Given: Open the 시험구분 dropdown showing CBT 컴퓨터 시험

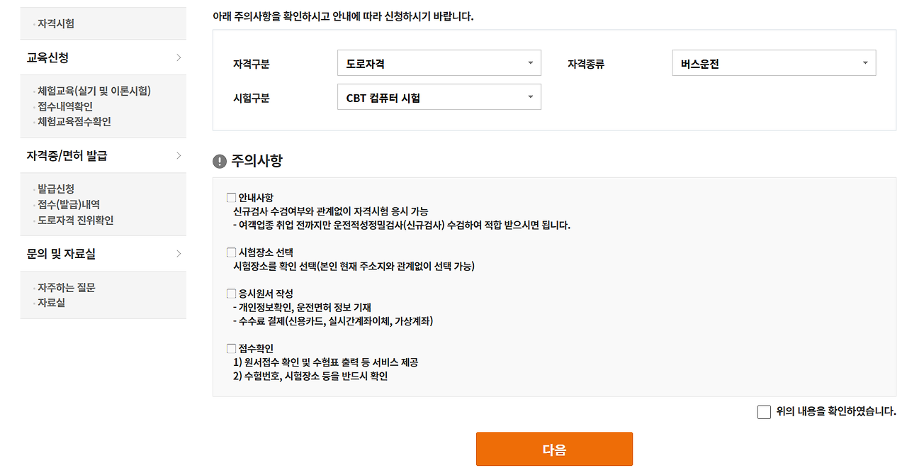Looking at the screenshot, I should pyautogui.click(x=439, y=96).
